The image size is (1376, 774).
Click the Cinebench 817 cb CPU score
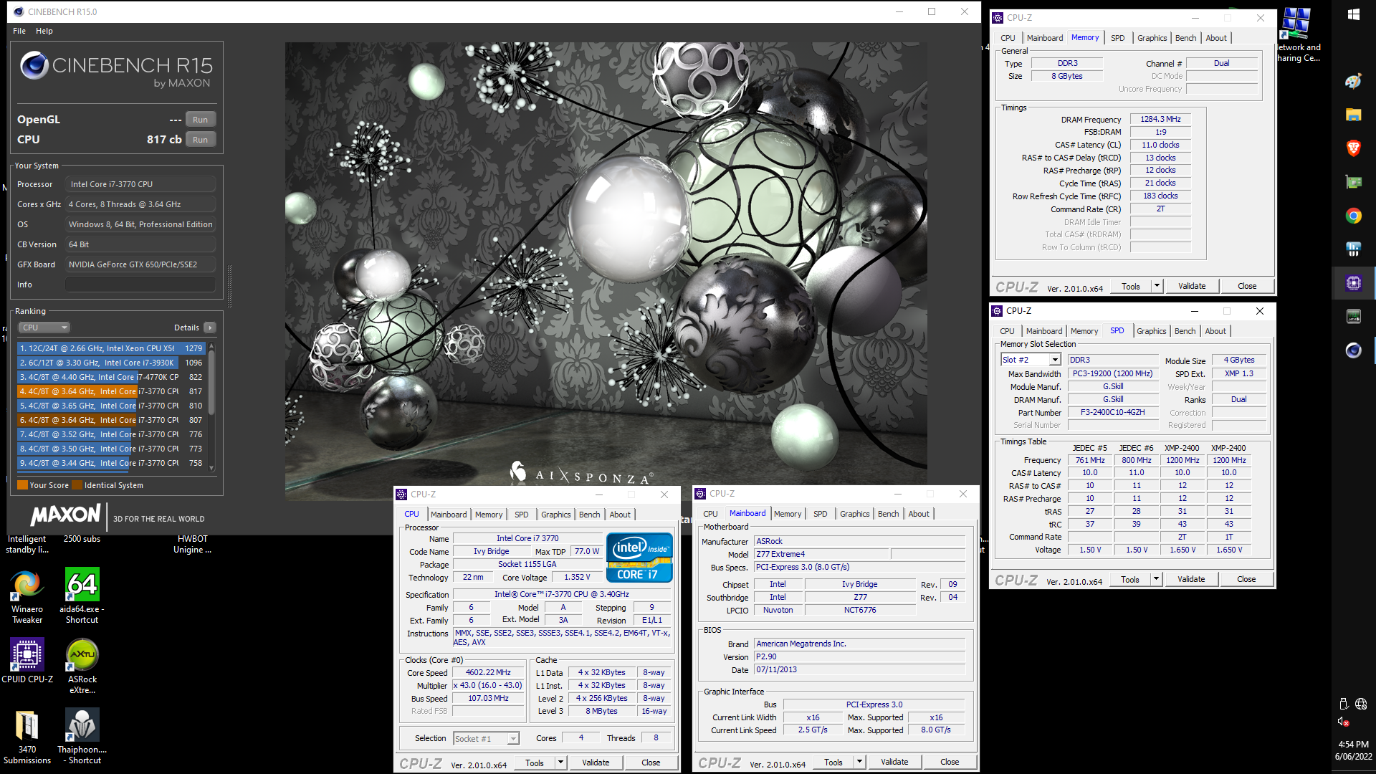click(x=164, y=140)
